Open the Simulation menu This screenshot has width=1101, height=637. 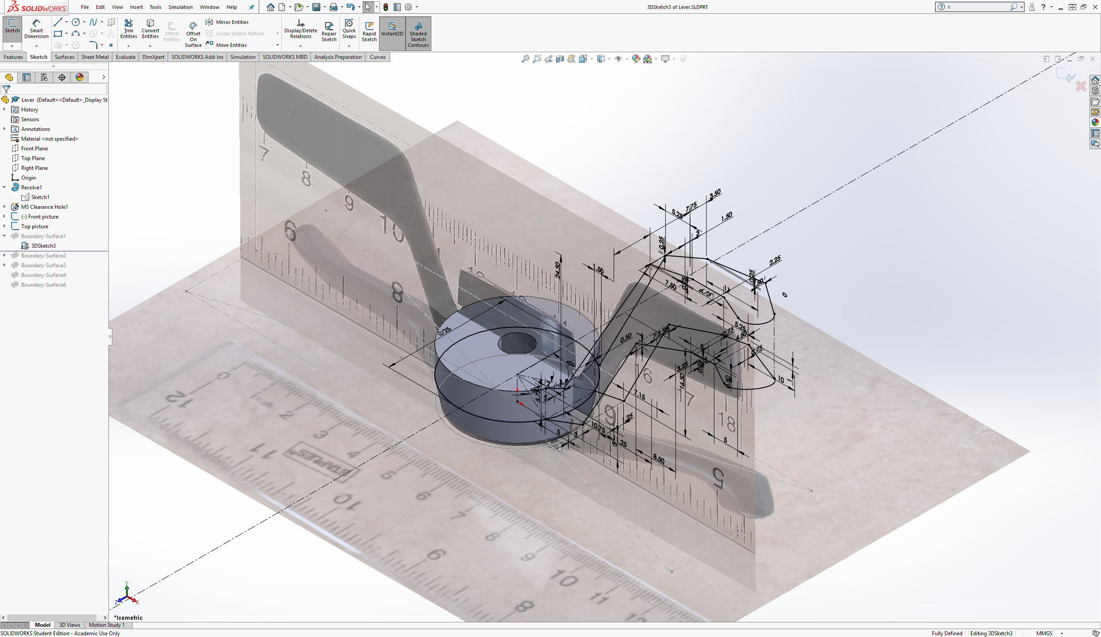[180, 7]
